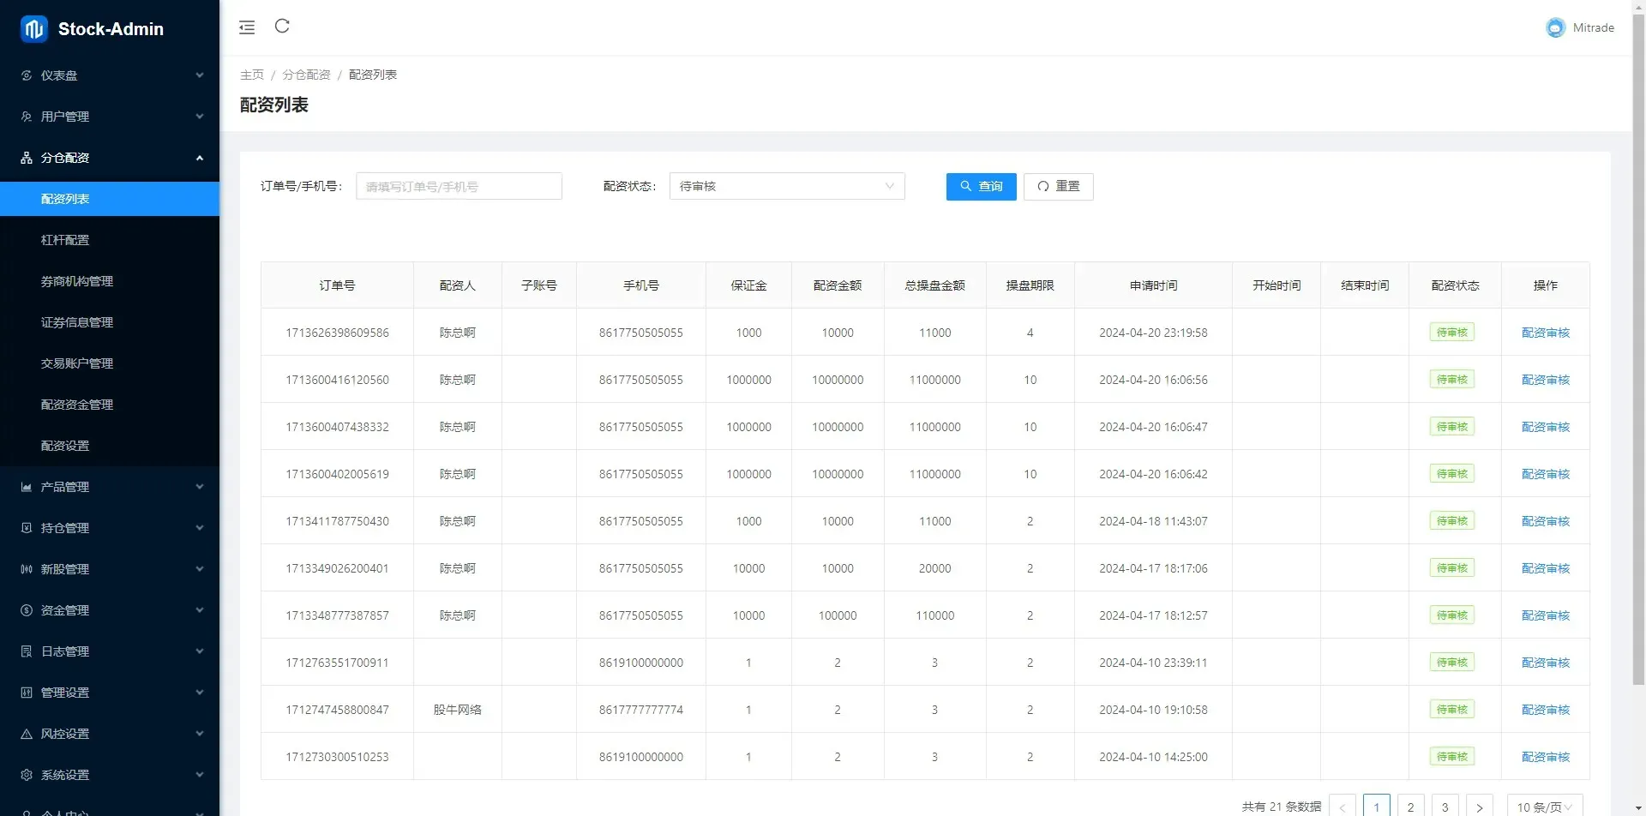Click the 申请时间 column header
Image resolution: width=1646 pixels, height=816 pixels.
pos(1153,285)
